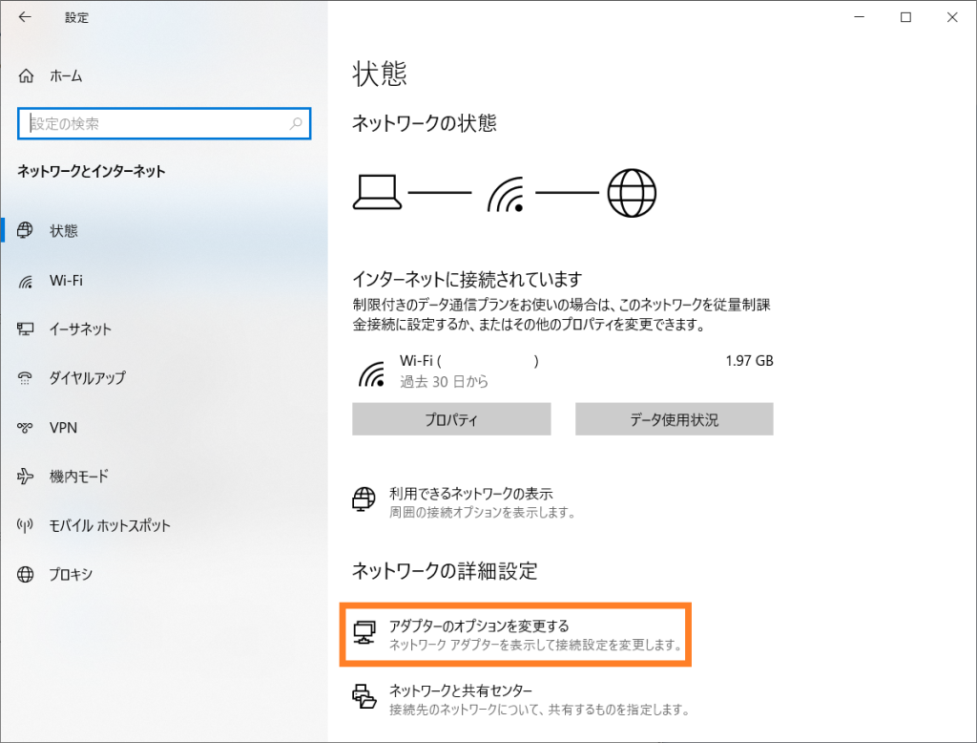Image resolution: width=977 pixels, height=743 pixels.
Task: Click the back arrow in Settings header
Action: pos(25,17)
